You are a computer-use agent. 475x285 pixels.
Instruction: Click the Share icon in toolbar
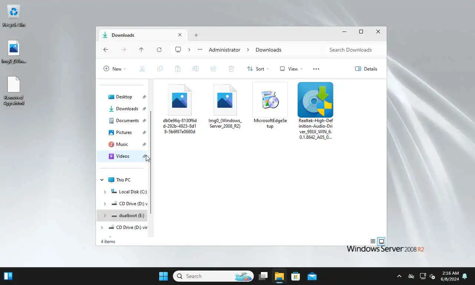(213, 69)
